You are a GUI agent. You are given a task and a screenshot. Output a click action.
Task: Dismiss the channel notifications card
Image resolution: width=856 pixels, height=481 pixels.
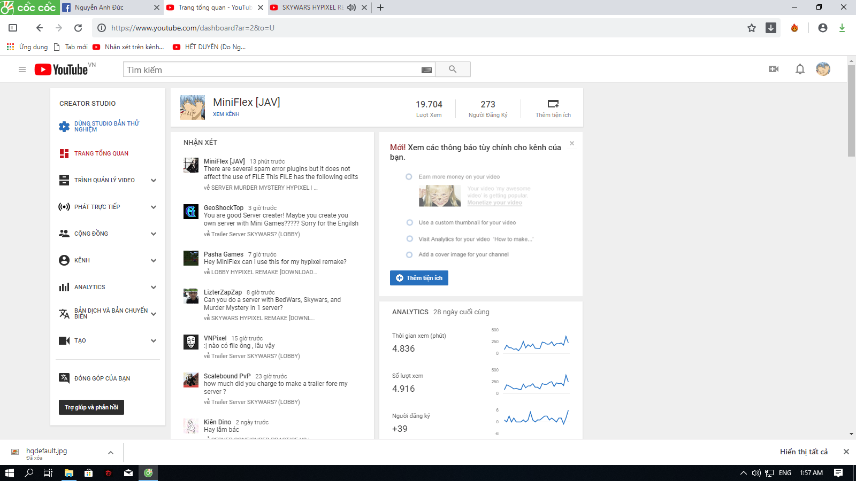tap(572, 143)
